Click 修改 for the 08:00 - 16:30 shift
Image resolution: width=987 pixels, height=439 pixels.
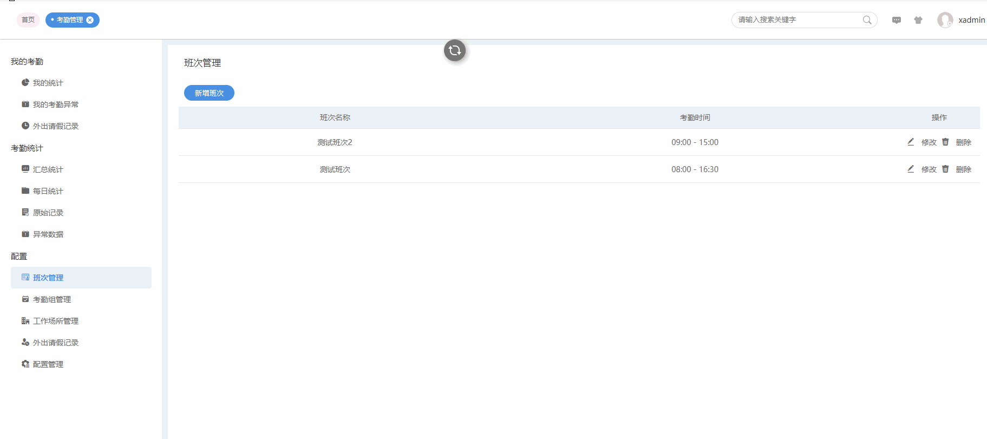pyautogui.click(x=929, y=169)
